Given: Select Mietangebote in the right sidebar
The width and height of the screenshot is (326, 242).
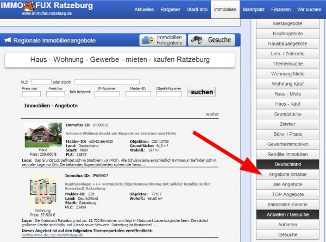Looking at the screenshot, I should tap(287, 24).
